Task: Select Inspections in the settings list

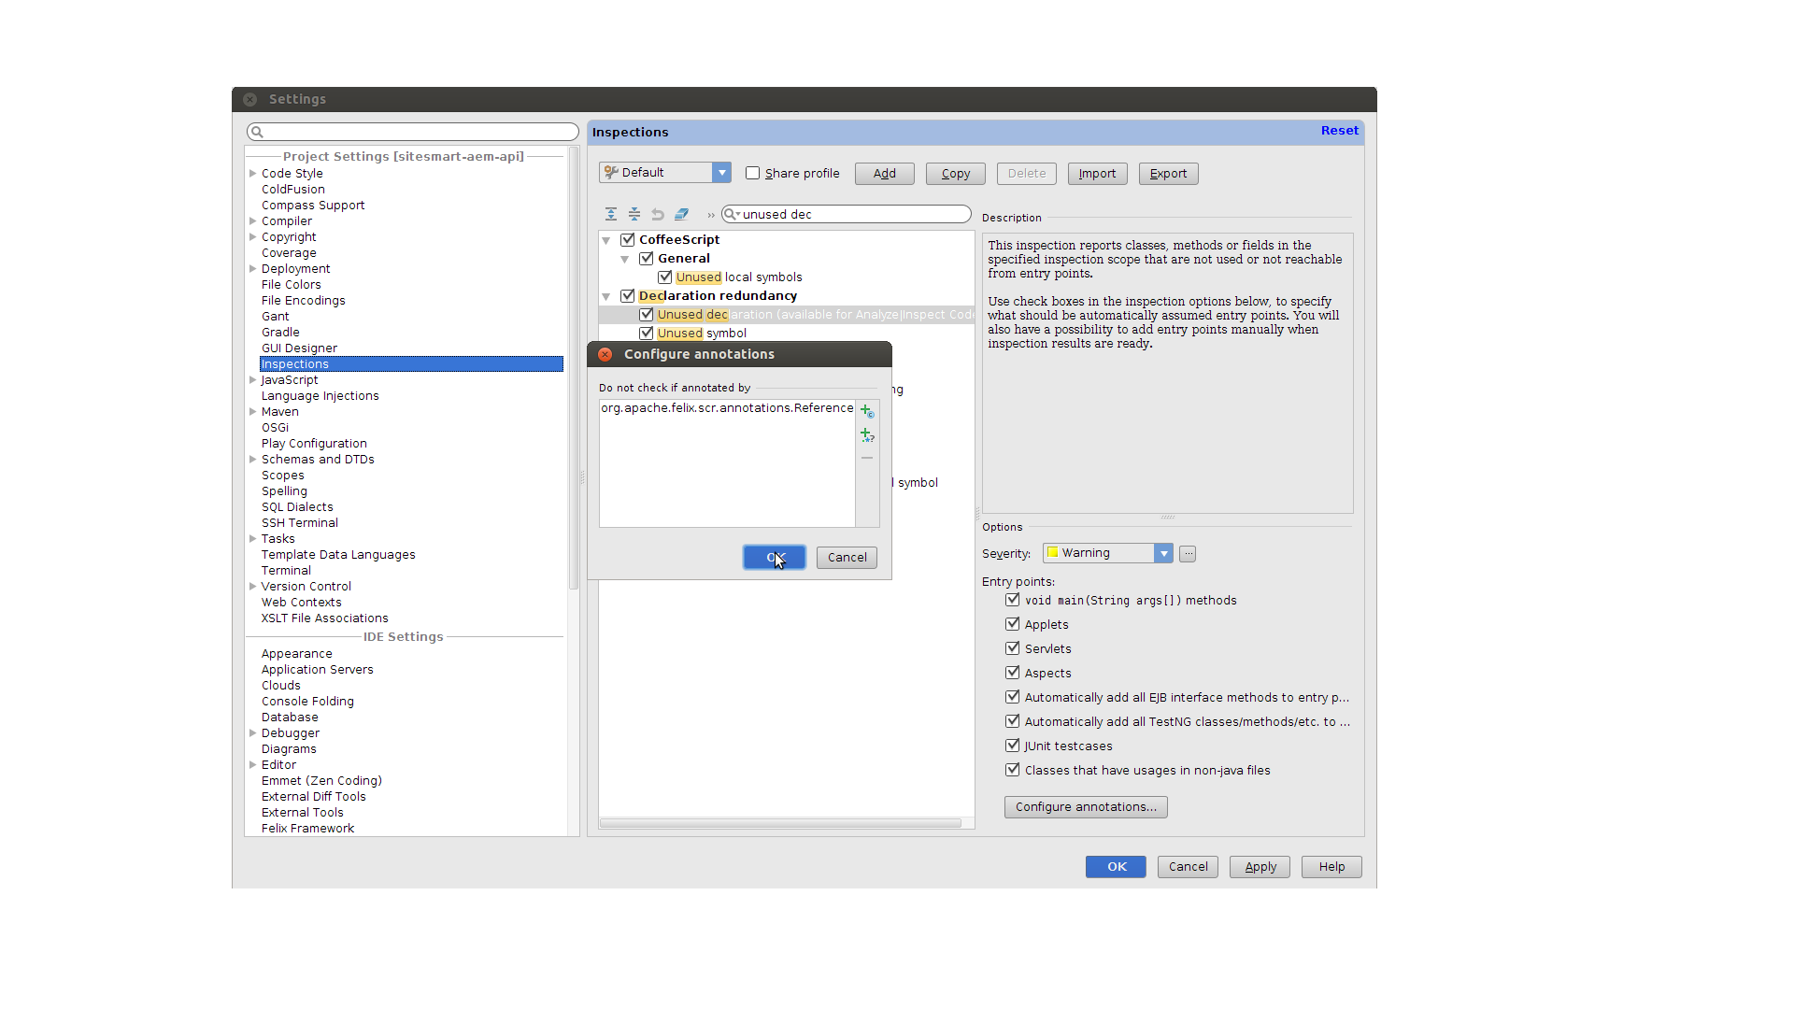Action: [x=411, y=364]
